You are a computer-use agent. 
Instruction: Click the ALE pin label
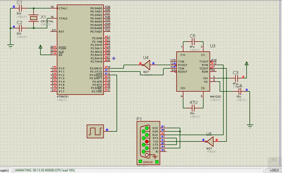[61, 52]
